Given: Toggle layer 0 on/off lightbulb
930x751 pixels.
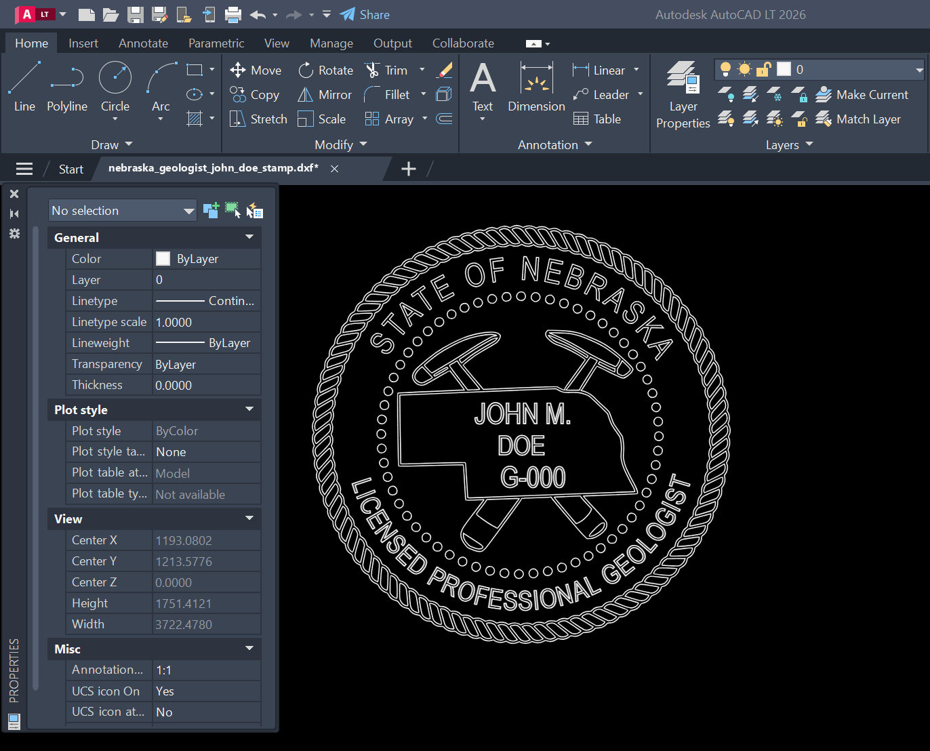Looking at the screenshot, I should point(725,69).
